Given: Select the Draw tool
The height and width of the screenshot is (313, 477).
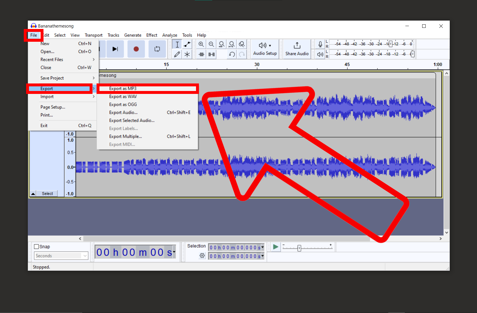Looking at the screenshot, I should (x=177, y=54).
